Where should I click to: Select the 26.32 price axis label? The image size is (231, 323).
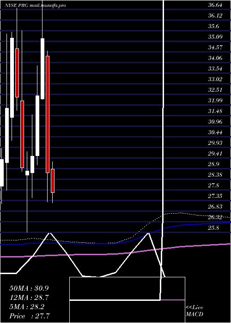click(x=215, y=217)
